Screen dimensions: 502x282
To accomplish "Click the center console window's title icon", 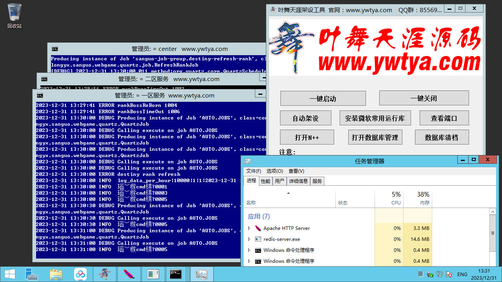I will [x=55, y=49].
